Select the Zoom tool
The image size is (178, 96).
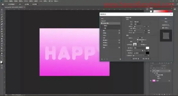[2, 55]
